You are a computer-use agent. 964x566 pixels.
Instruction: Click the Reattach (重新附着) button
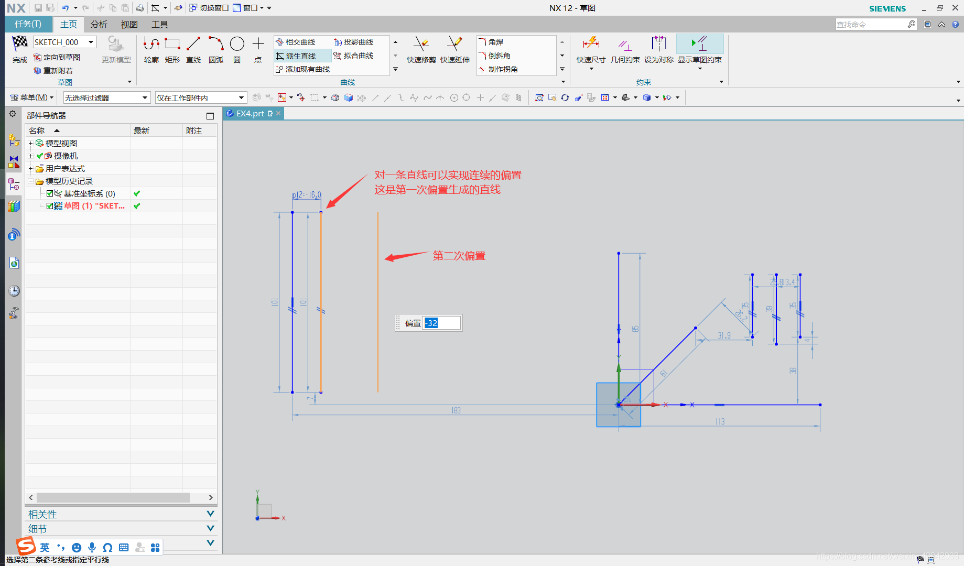(x=53, y=71)
